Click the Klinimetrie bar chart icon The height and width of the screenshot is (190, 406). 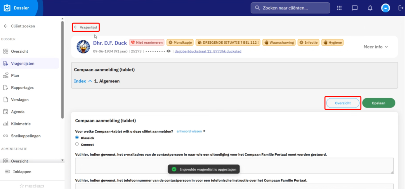click(6, 124)
